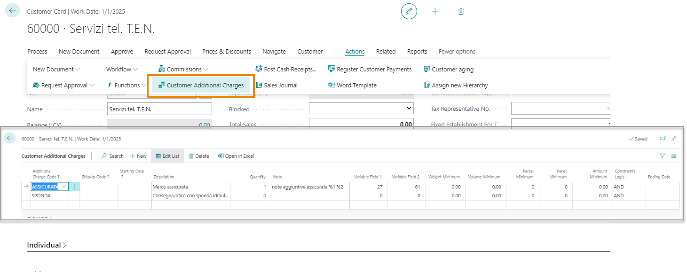Viewport: 687px width, 272px height.
Task: Click the trash delete icon for customer card
Action: pyautogui.click(x=461, y=11)
